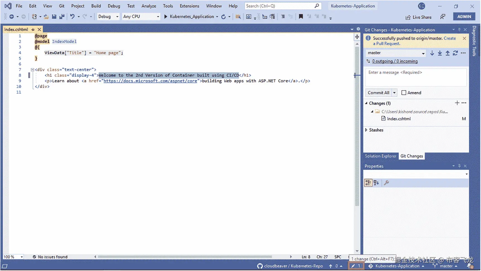Click the Alphabetical sort icon in Properties
Viewport: 481px width, 271px height.
[376, 183]
